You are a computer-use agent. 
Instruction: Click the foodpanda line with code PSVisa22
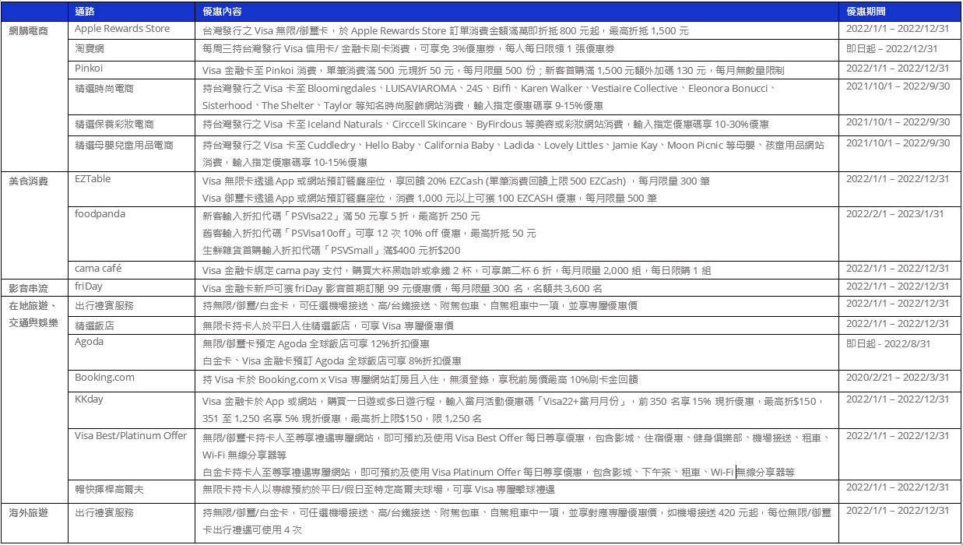coord(341,216)
